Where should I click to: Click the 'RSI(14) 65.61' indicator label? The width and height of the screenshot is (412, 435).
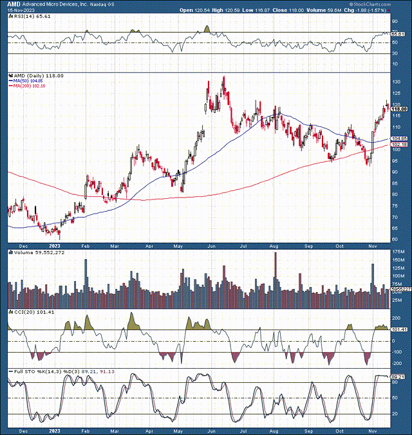(32, 16)
